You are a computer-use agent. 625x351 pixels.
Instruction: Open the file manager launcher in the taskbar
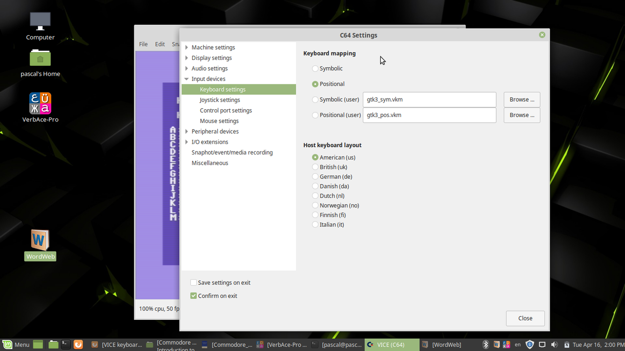coord(53,345)
